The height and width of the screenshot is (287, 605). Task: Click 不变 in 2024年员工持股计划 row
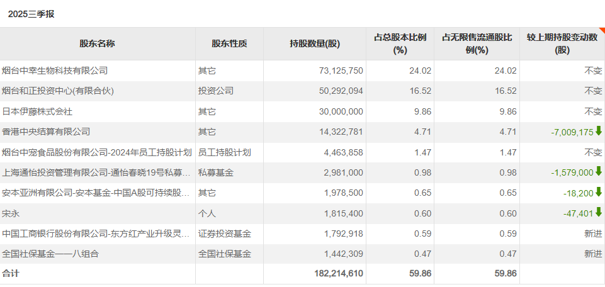point(593,152)
